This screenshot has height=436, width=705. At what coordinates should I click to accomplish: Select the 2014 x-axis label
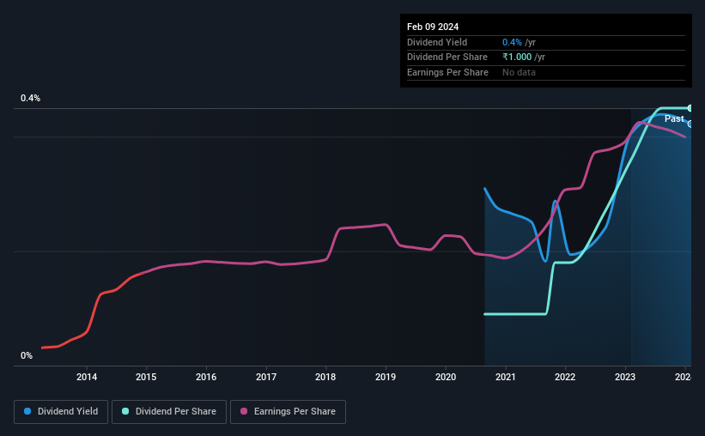(x=87, y=377)
